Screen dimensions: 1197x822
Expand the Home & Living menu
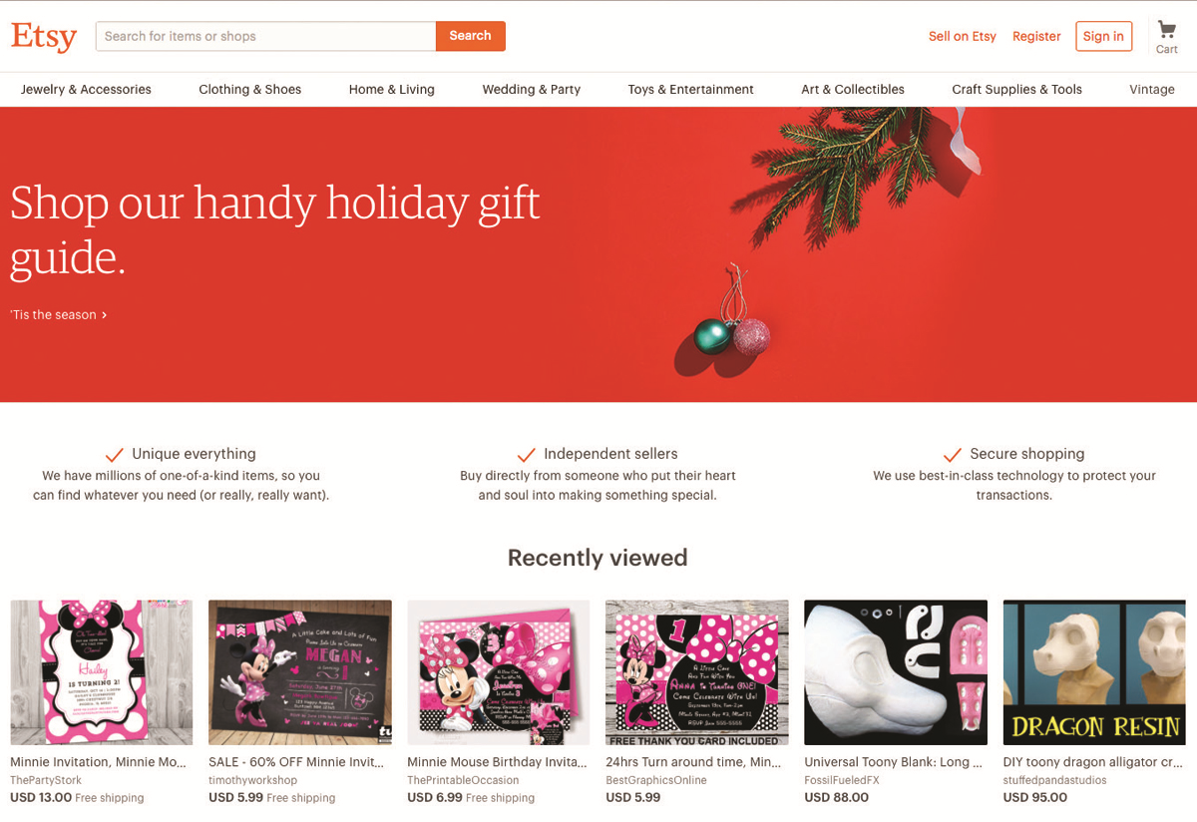tap(391, 89)
